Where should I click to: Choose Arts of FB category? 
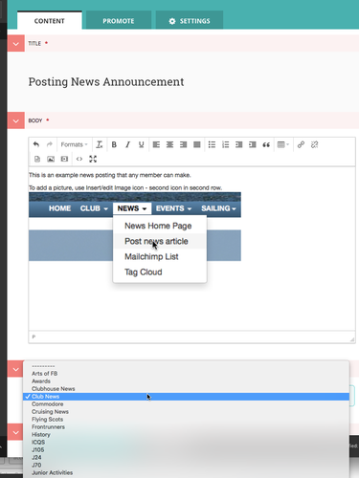coord(187,374)
